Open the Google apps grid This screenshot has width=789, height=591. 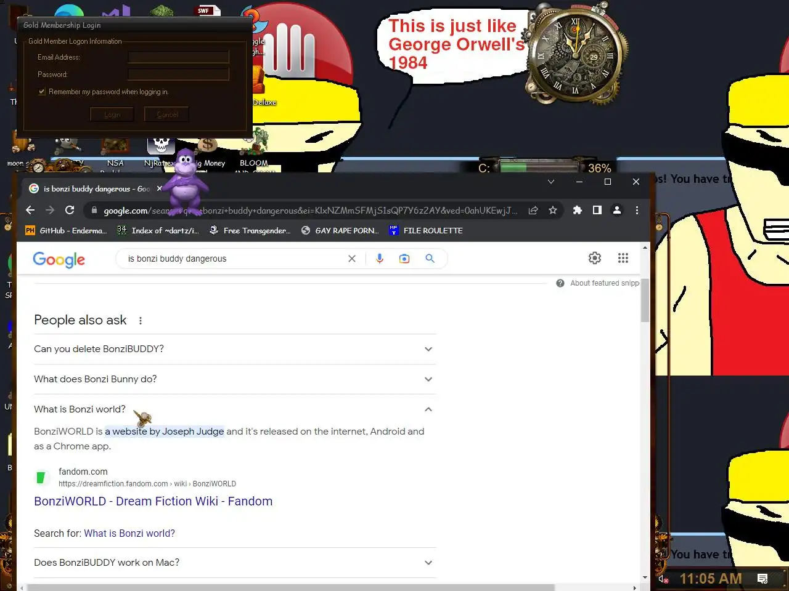[623, 258]
